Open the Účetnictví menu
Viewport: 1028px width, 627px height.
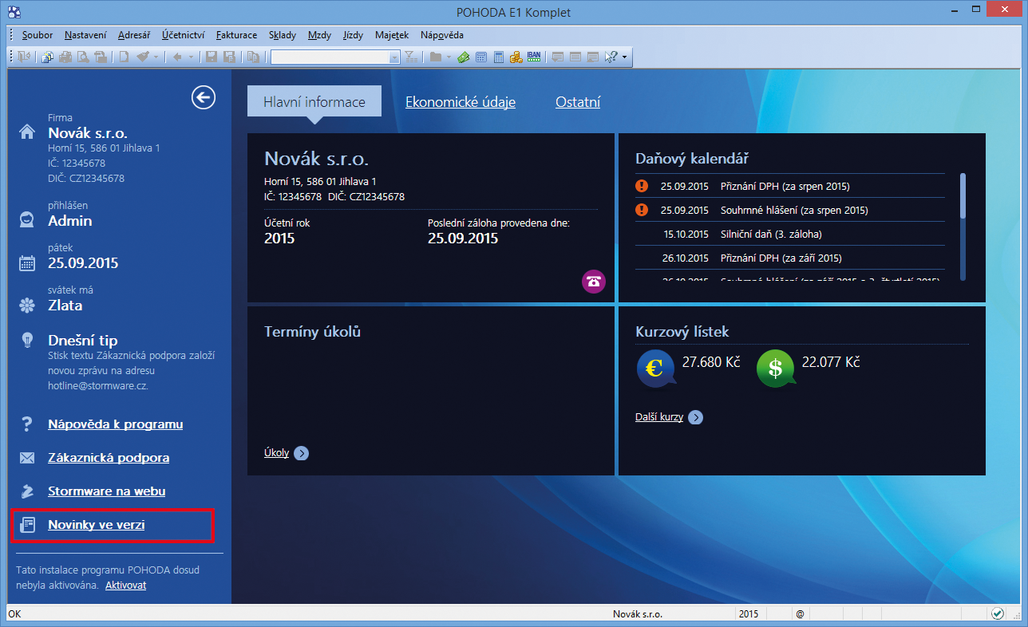(183, 35)
